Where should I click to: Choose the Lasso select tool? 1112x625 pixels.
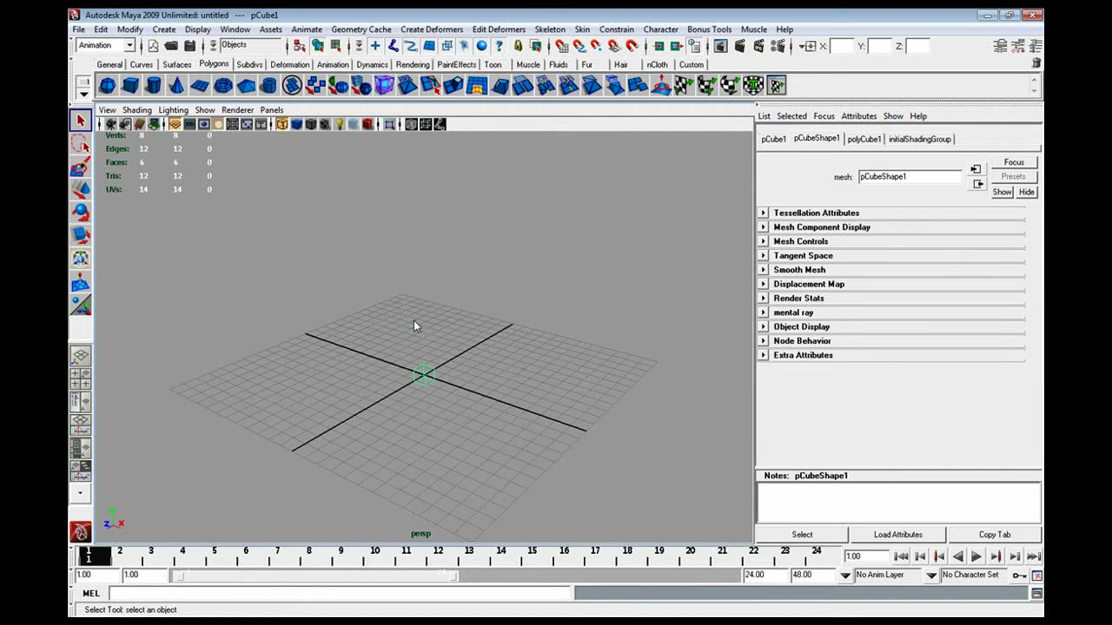pyautogui.click(x=81, y=144)
